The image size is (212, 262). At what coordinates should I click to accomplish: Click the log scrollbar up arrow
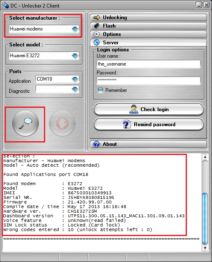click(205, 157)
